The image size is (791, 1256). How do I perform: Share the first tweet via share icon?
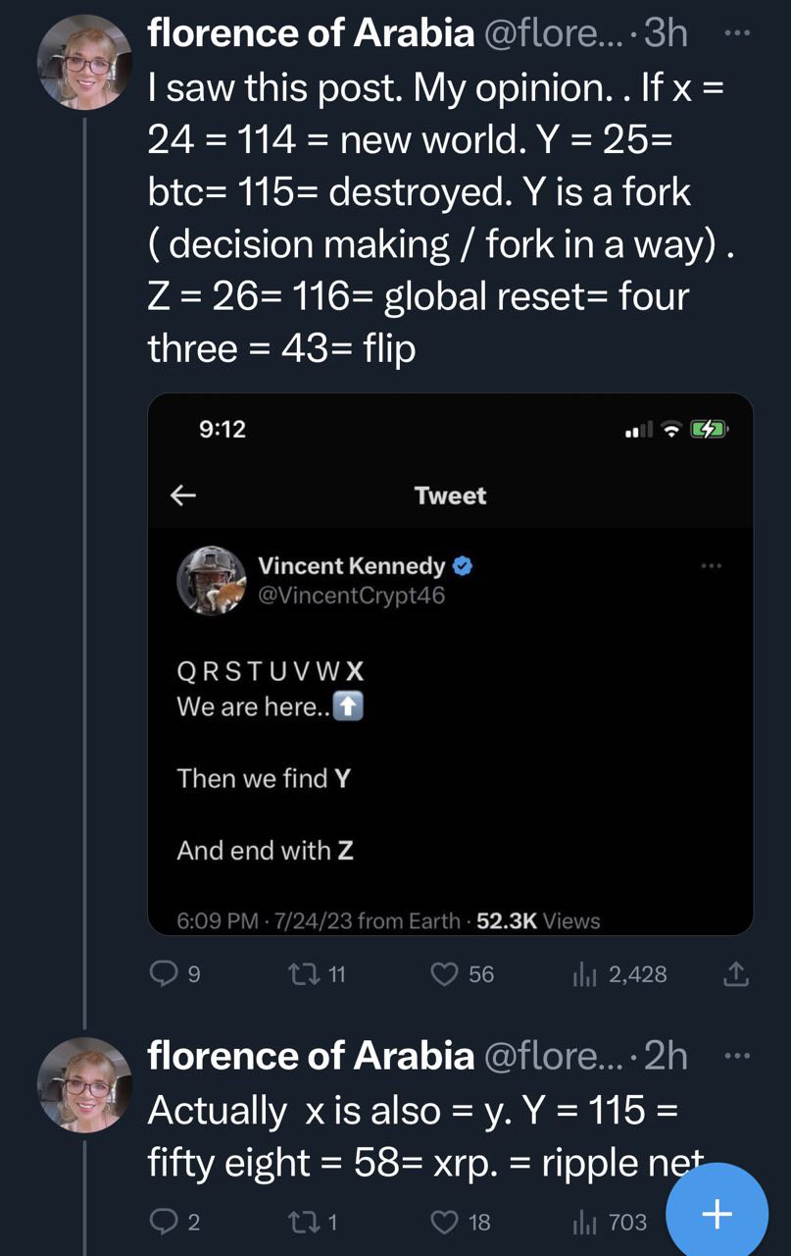pyautogui.click(x=735, y=973)
